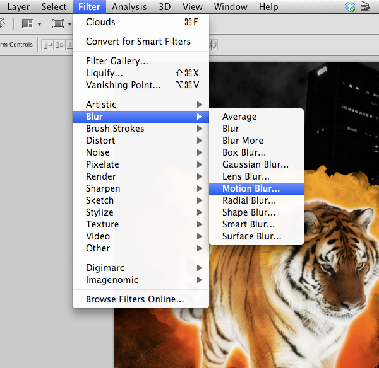
Task: Expand the Artistic submenu
Action: tap(141, 105)
